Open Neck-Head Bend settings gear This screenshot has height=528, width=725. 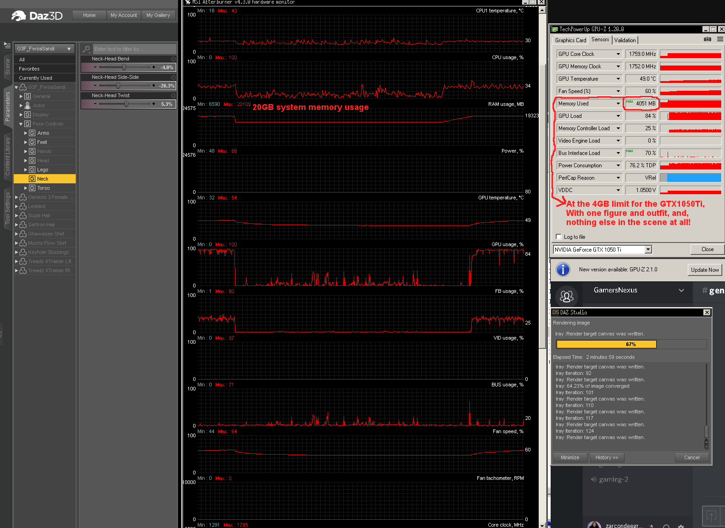tap(173, 59)
